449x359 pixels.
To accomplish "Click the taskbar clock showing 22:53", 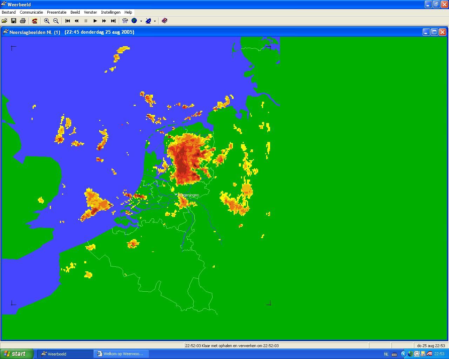I will click(440, 354).
